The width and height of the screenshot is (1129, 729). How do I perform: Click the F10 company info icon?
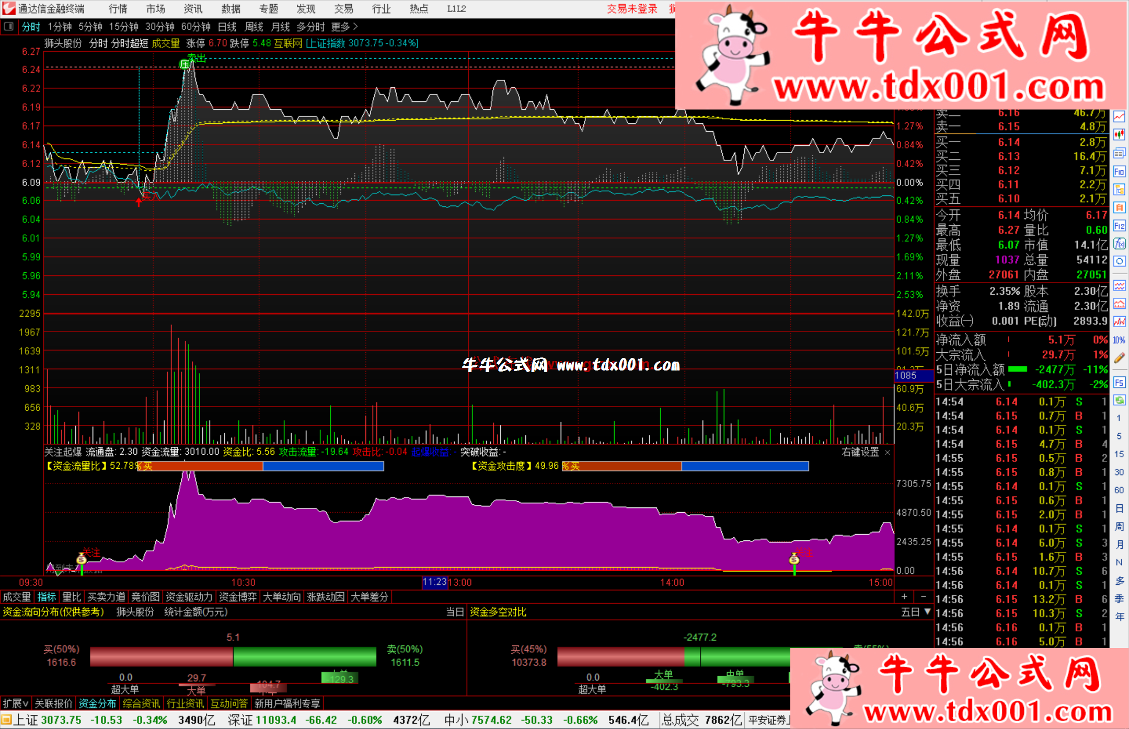coord(1119,172)
